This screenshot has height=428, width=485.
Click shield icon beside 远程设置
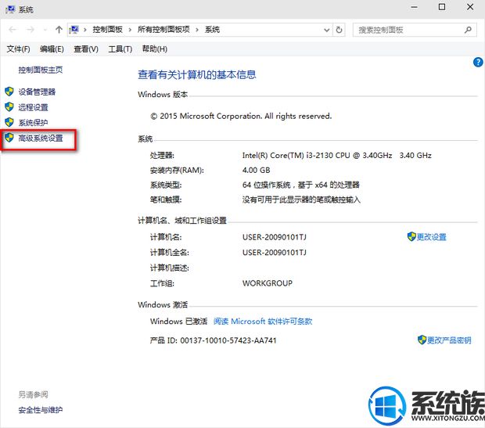pyautogui.click(x=9, y=106)
